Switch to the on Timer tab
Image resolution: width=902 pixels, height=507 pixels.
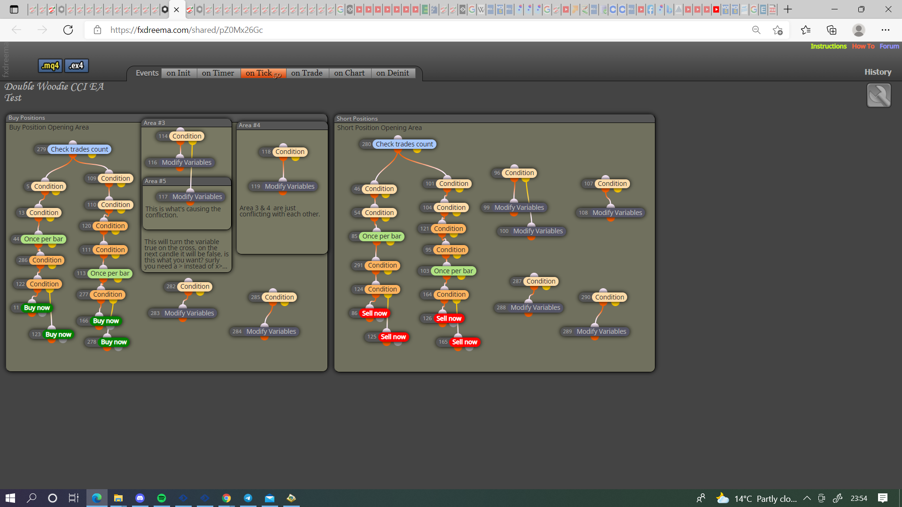[x=218, y=73]
